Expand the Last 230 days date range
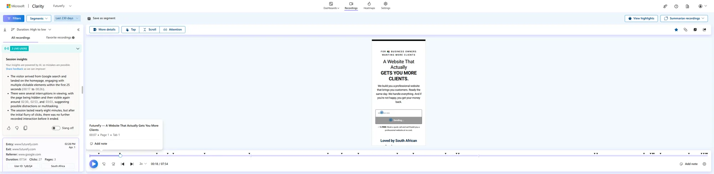Viewport: 714px width, 174px height. click(67, 18)
